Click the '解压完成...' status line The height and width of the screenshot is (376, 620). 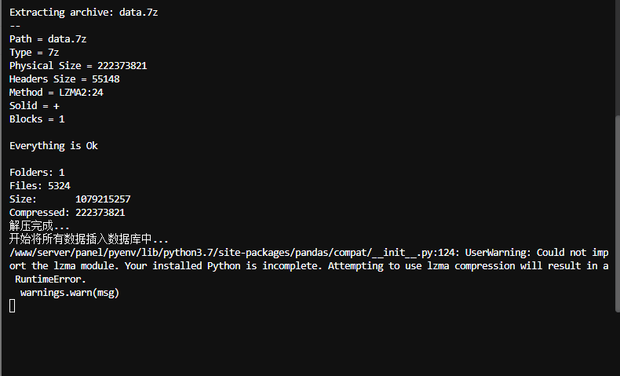pyautogui.click(x=39, y=226)
